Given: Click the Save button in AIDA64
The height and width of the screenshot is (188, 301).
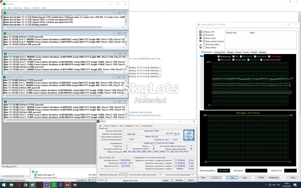Looking at the screenshot, I should [x=245, y=178].
